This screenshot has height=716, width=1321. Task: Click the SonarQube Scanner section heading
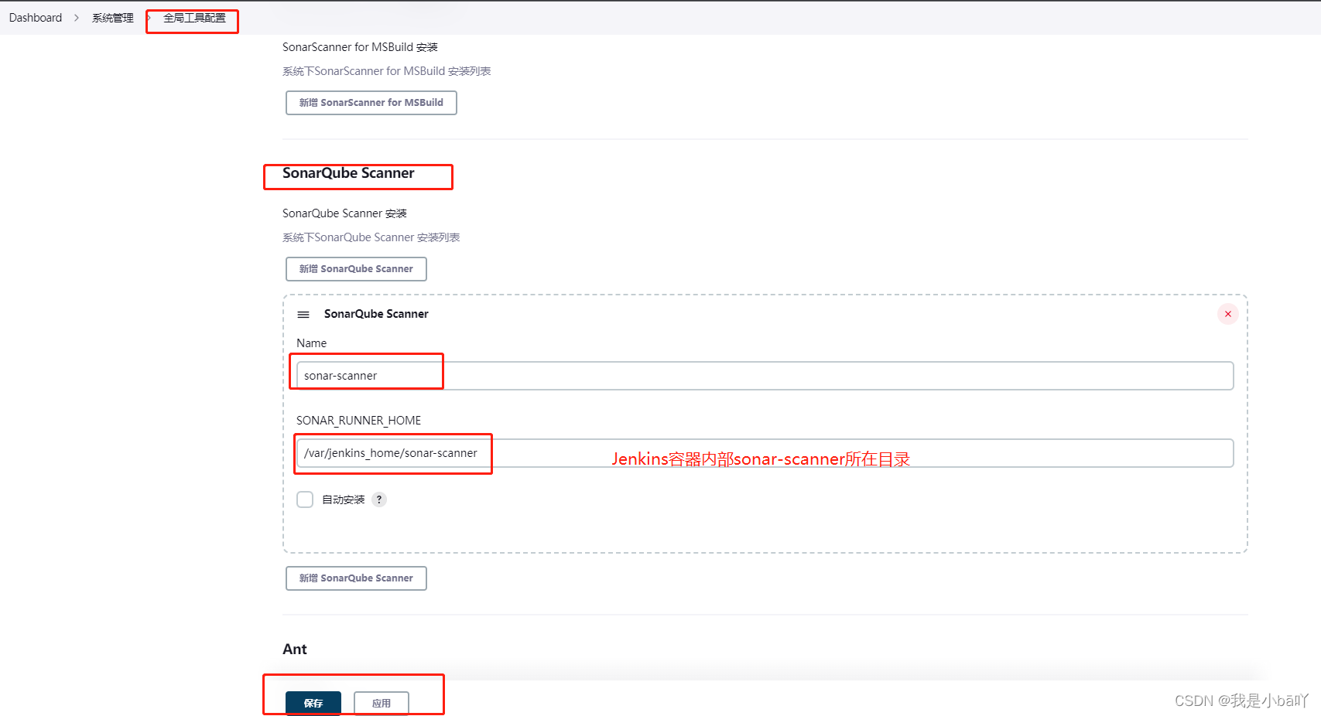tap(348, 173)
